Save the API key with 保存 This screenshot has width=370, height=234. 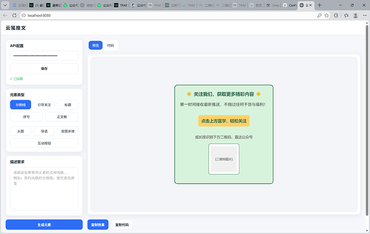point(44,69)
